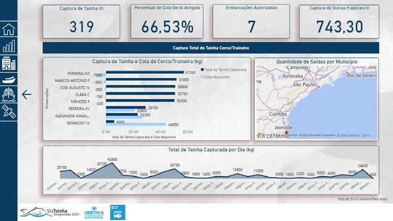The height and width of the screenshot is (221, 393).
Task: Click the 60 Mil axis label
Action: pos(187,132)
